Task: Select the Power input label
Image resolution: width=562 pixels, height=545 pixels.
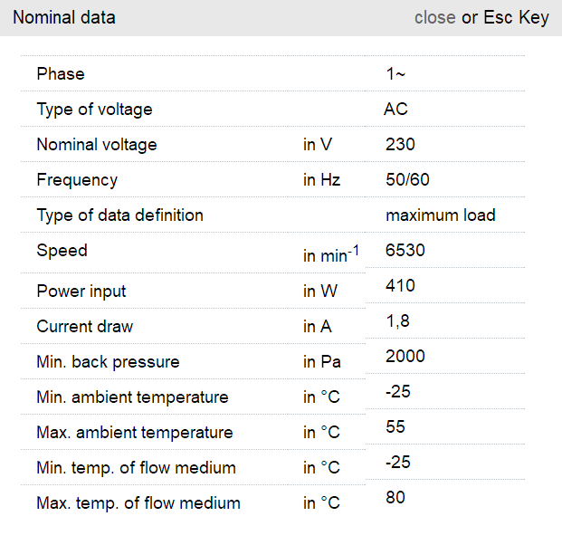Action: [x=81, y=292]
